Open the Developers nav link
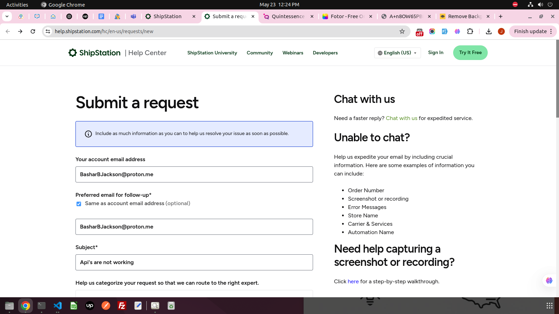This screenshot has width=559, height=314. pyautogui.click(x=325, y=53)
